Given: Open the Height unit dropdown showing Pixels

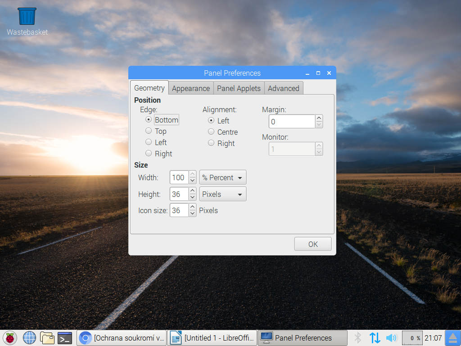Looking at the screenshot, I should coord(222,194).
